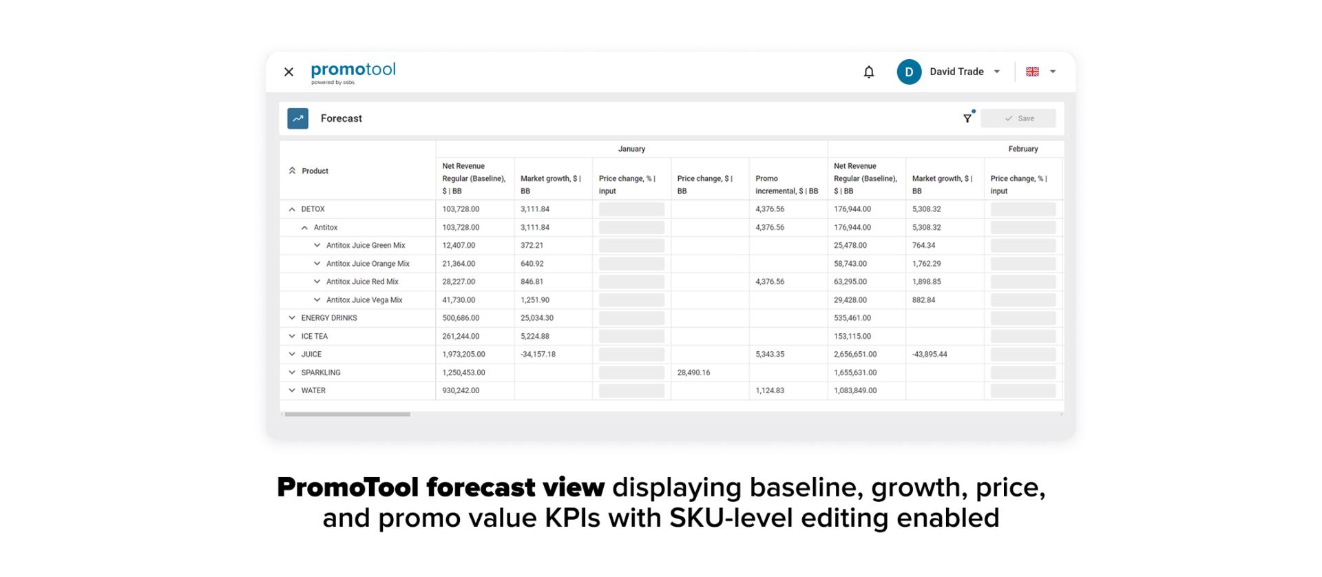Click ICE TEA February baseline 153,115.00
The image size is (1322, 577).
click(852, 337)
